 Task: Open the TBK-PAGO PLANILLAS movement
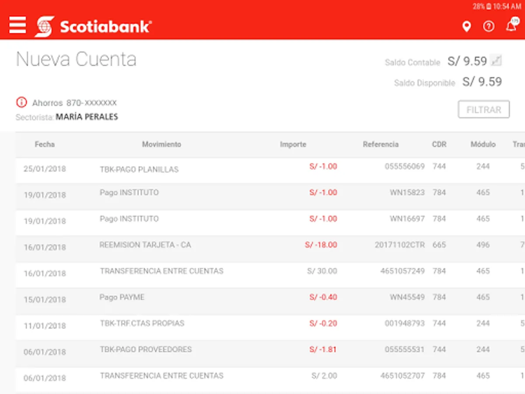[139, 169]
